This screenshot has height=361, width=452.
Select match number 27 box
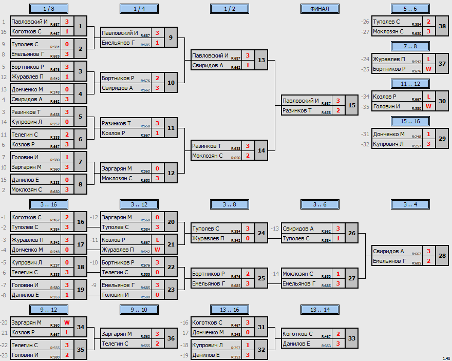click(352, 278)
